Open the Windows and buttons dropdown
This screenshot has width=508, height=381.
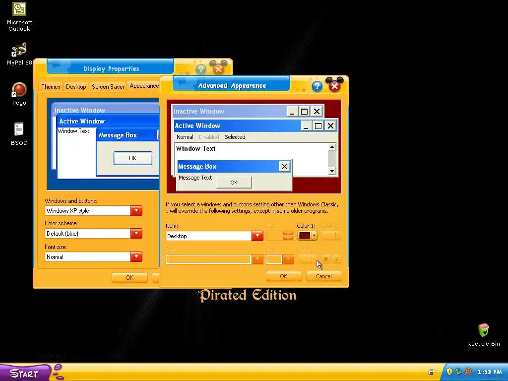[x=136, y=210]
